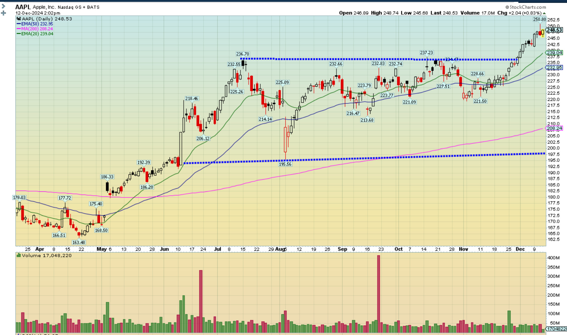567x335 pixels.
Task: Click the magenta MA(200) 208.24 legend entry
Action: (37, 29)
